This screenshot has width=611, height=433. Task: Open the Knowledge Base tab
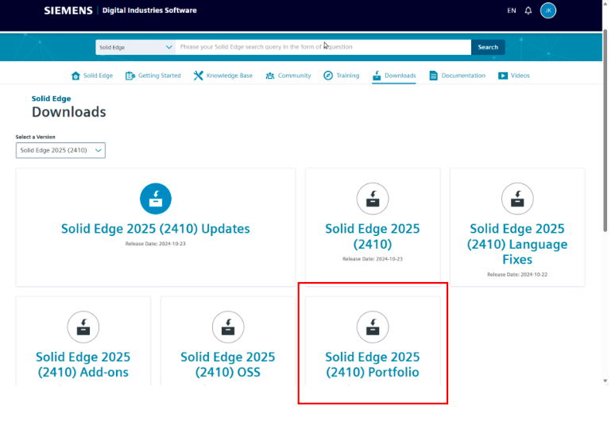[229, 75]
